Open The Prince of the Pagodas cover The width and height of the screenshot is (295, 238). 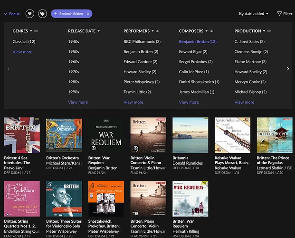coord(275,135)
